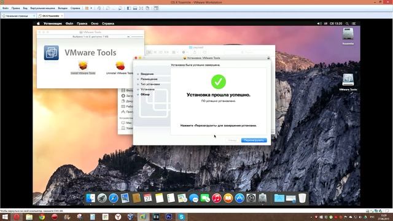Open Calendar icon showing 27
This screenshot has height=221, width=393.
[x=148, y=198]
